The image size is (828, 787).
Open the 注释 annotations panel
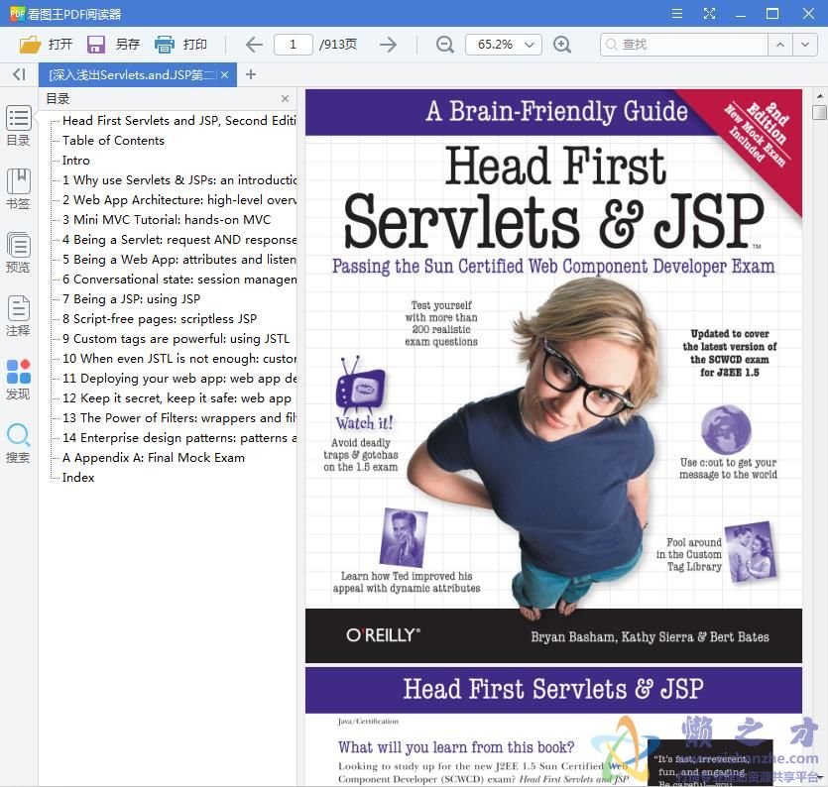pos(19,315)
